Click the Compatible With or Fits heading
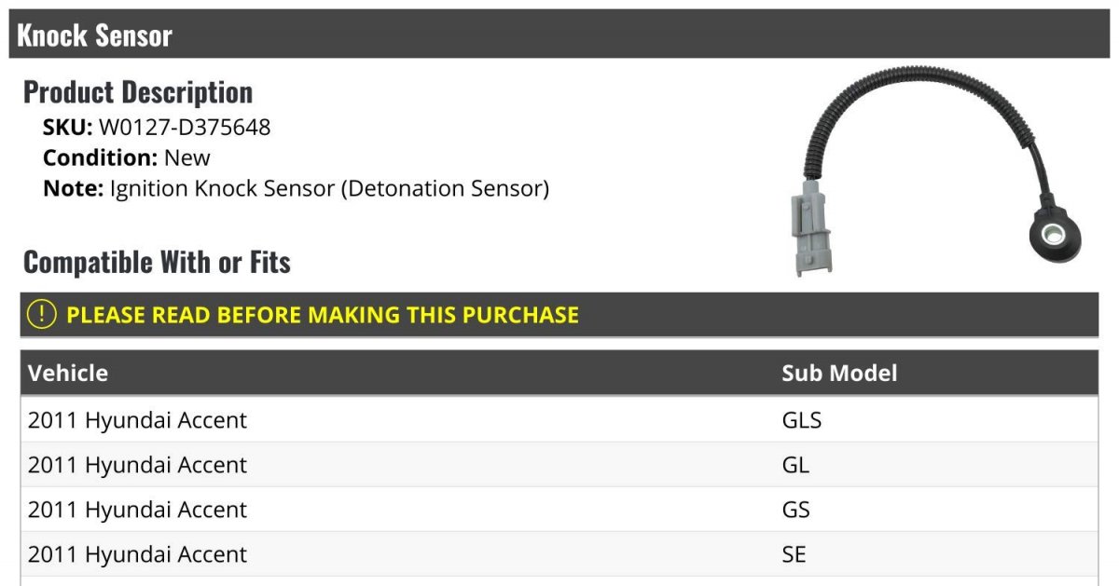 [x=157, y=263]
